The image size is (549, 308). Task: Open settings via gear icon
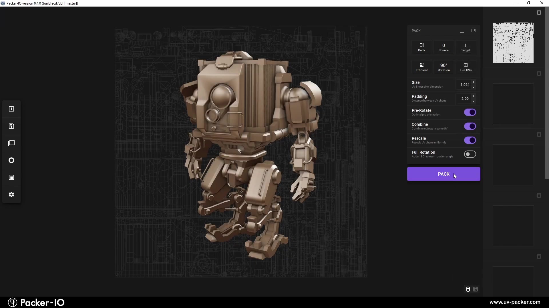point(11,194)
